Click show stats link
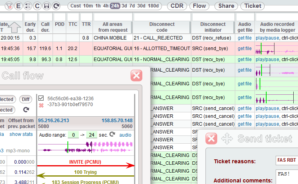This screenshot has height=184, width=298. [x=21, y=134]
